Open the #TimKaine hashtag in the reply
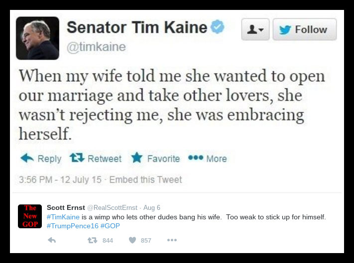The height and width of the screenshot is (263, 354). 64,217
